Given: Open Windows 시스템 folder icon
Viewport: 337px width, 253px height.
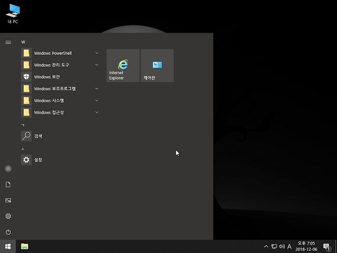Looking at the screenshot, I should pos(26,100).
